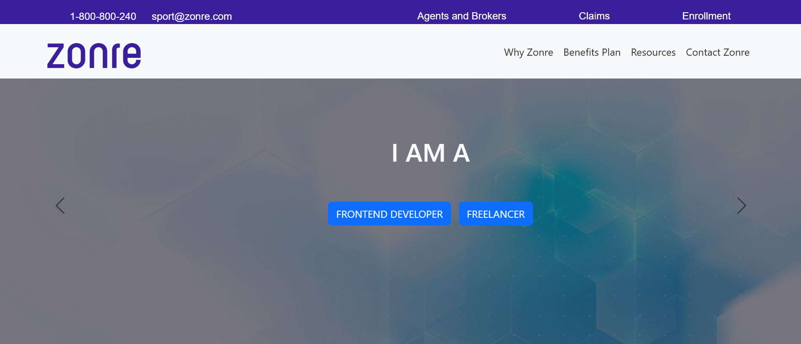Screen dimensions: 801x344
Task: Click the FRONTEND DEVELOPER button
Action: (389, 214)
